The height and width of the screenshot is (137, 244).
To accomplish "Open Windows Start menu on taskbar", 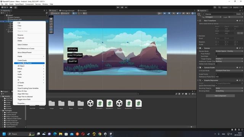I will pyautogui.click(x=4, y=134).
